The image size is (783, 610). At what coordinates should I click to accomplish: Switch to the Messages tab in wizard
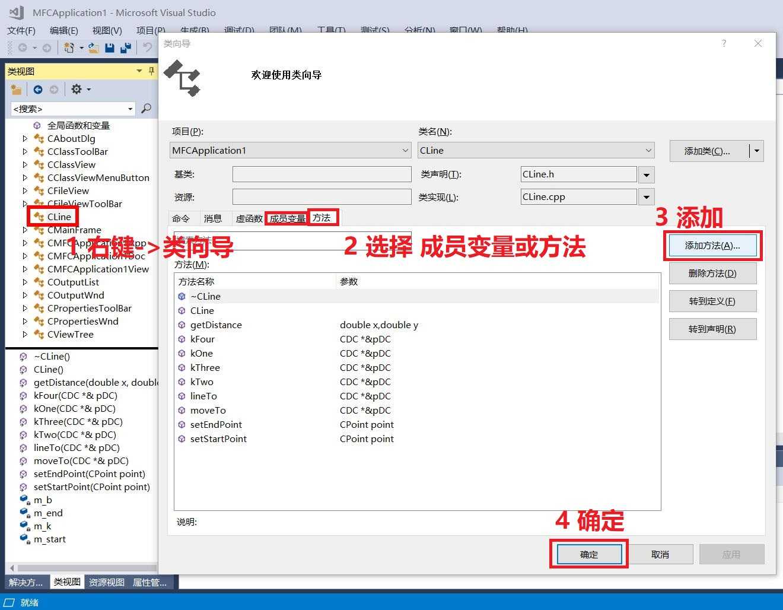pyautogui.click(x=213, y=218)
